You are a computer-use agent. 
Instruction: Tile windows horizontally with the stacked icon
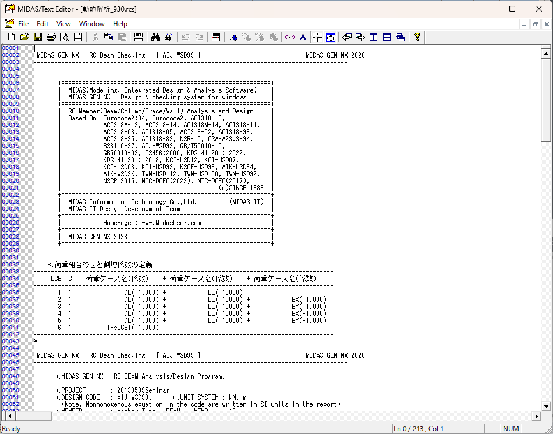[x=387, y=37]
